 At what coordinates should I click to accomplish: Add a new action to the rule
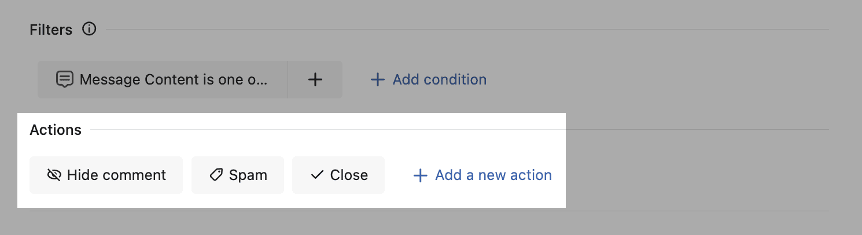(x=482, y=175)
